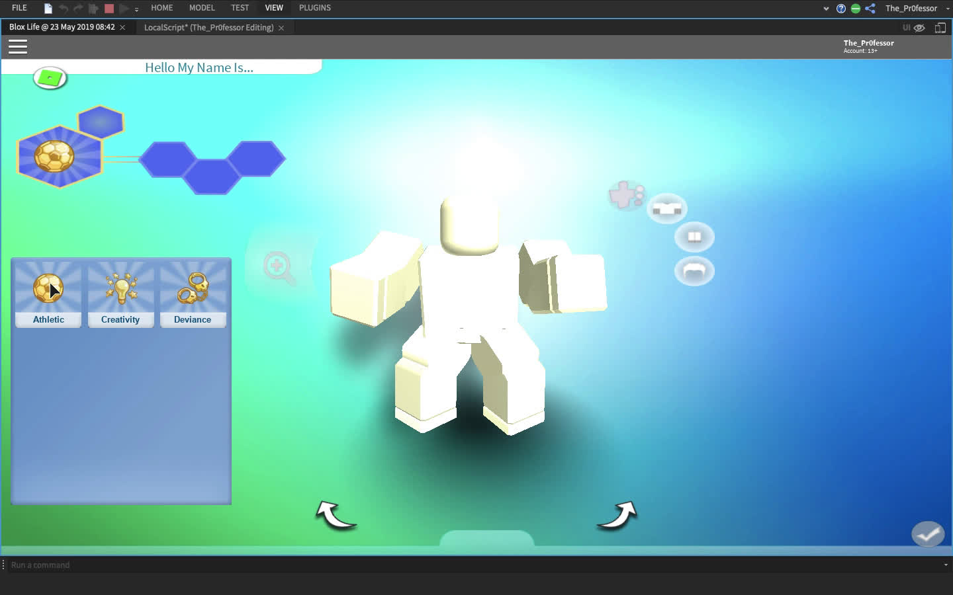Click the left hexagon in the blue cluster
953x595 pixels.
tap(167, 159)
